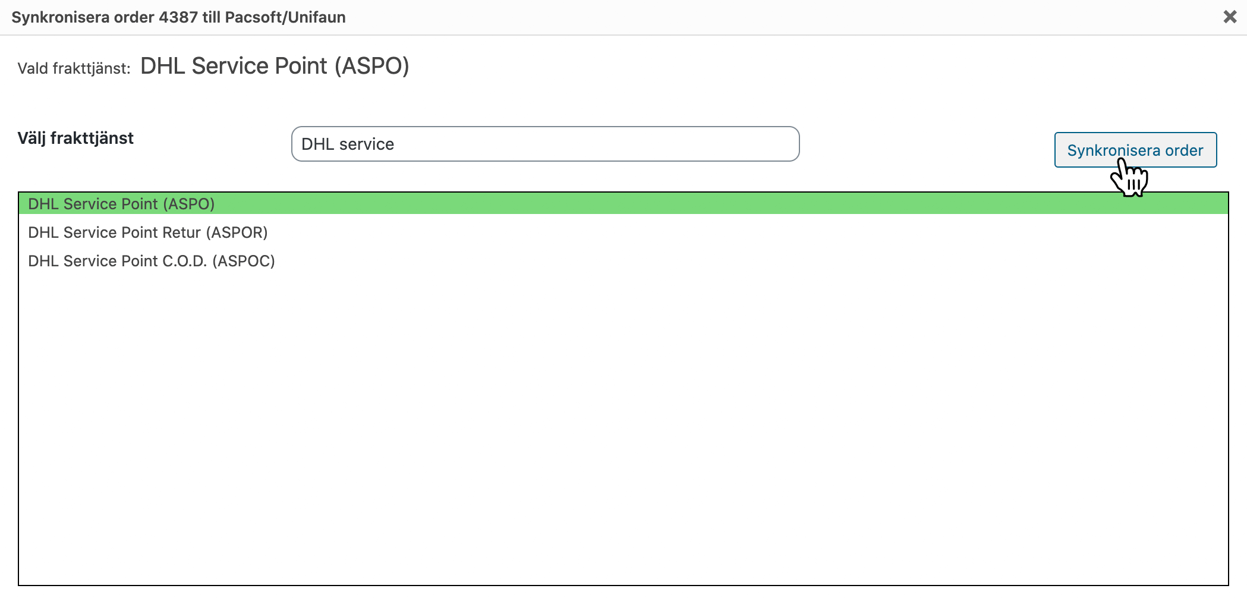Click 'Pacsoft/Unifaun' text in the title bar

coord(285,17)
